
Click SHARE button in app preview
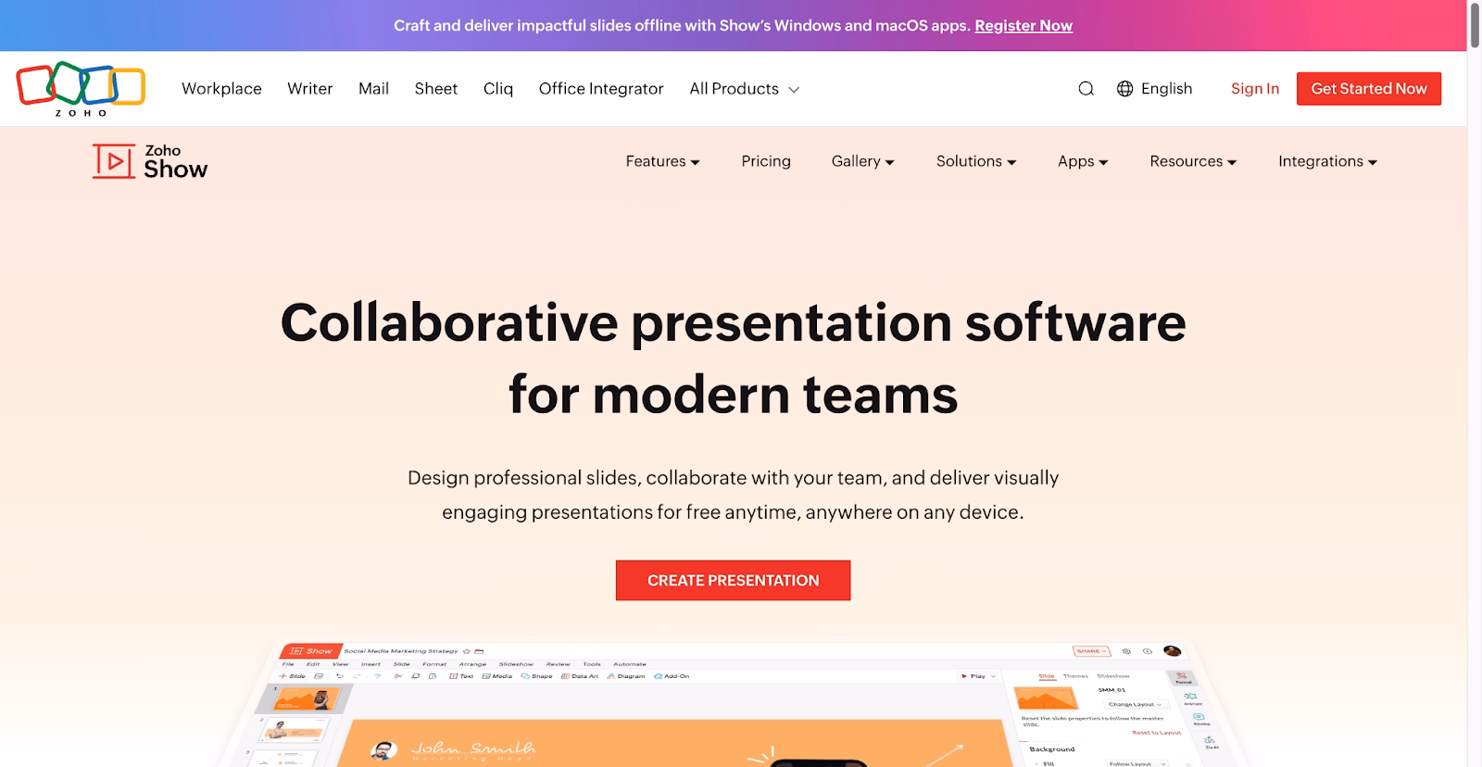[x=1091, y=651]
